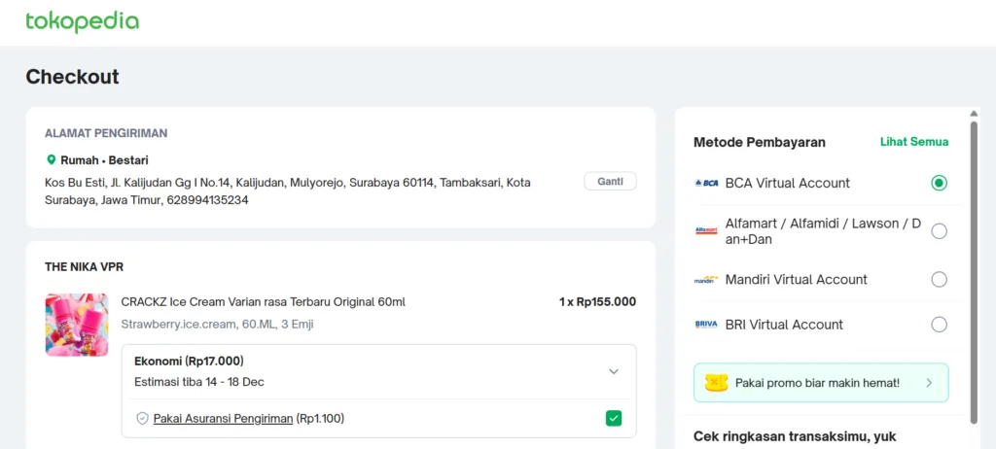Viewport: 996px width, 449px height.
Task: Click Cek ringkasan transaksimu, yuk heading
Action: pyautogui.click(x=795, y=436)
